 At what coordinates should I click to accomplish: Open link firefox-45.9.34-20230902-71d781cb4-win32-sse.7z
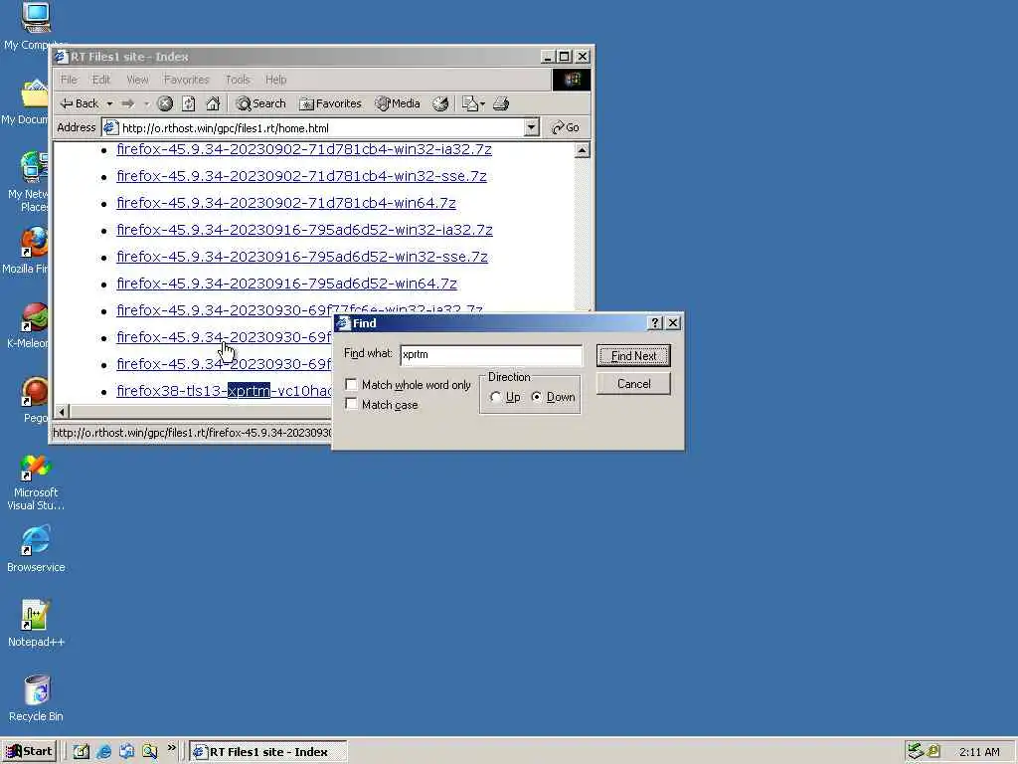coord(301,176)
